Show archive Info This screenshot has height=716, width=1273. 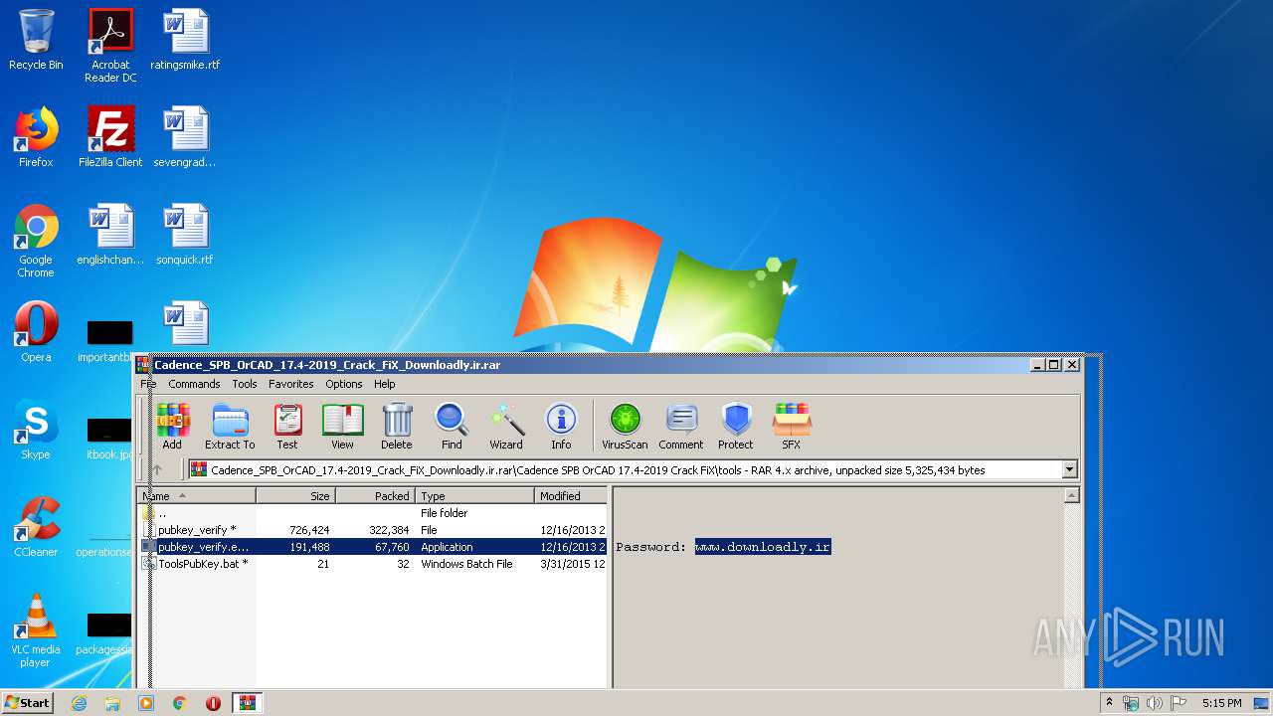(x=561, y=427)
